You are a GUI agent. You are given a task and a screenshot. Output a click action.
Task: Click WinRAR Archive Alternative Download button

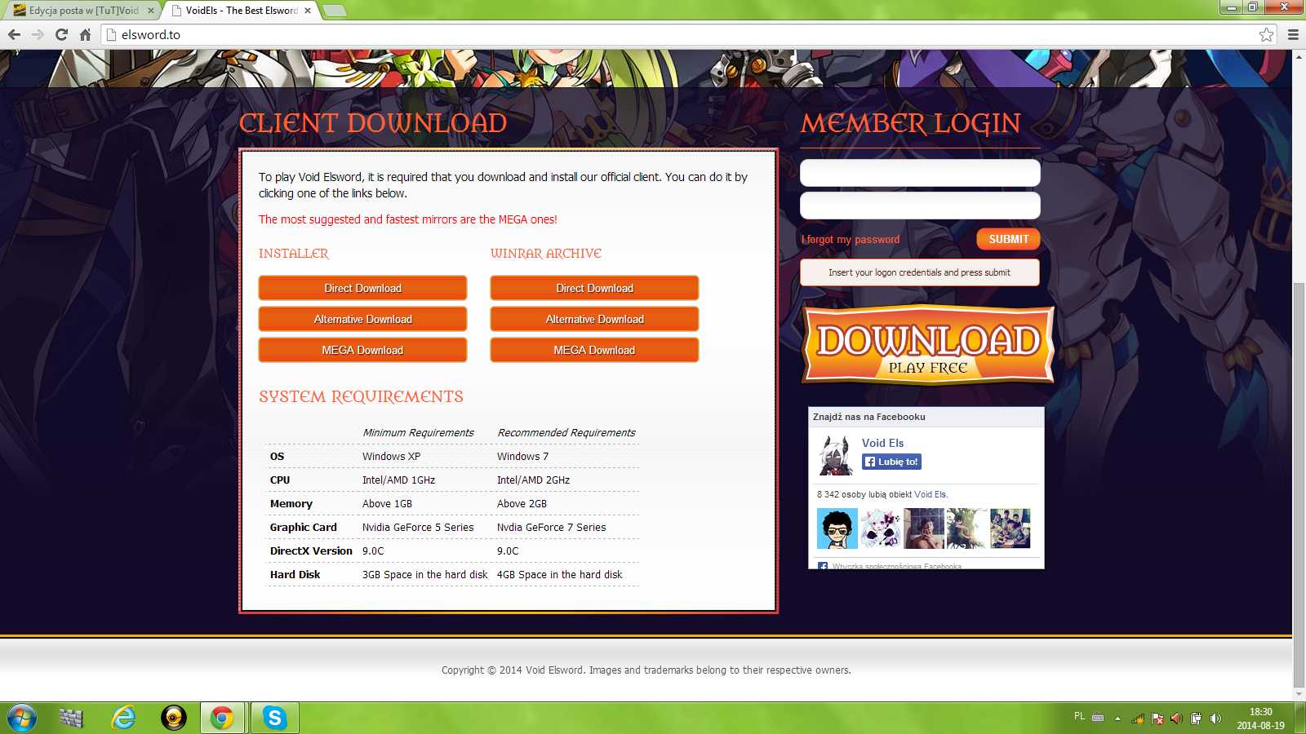tap(594, 319)
